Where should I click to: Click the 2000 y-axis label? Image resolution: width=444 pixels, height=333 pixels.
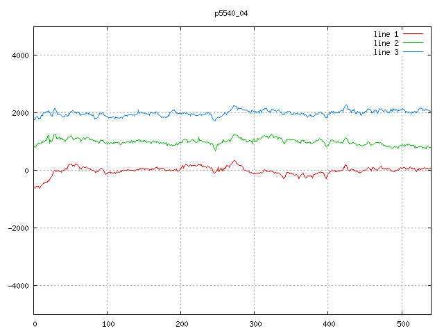20,113
